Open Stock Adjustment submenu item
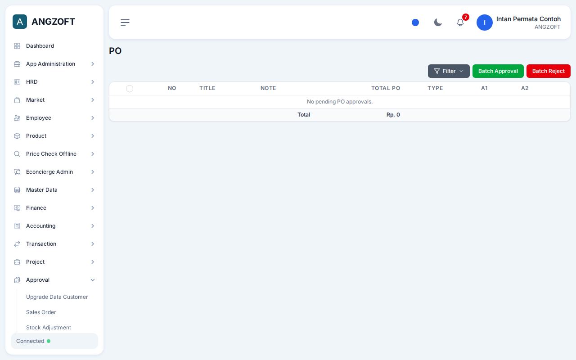This screenshot has height=360, width=576. pyautogui.click(x=49, y=328)
